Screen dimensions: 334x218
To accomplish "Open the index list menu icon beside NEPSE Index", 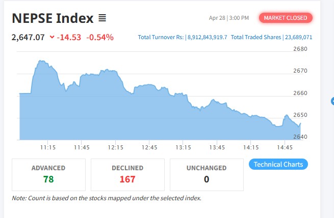I will tap(102, 18).
